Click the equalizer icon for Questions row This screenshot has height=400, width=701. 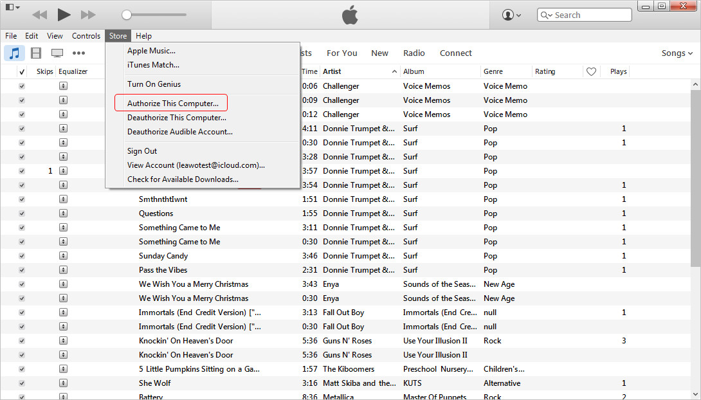coord(63,214)
